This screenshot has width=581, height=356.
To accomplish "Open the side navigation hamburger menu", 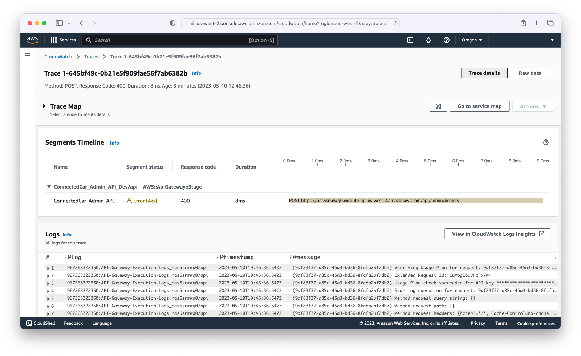I will [x=28, y=56].
